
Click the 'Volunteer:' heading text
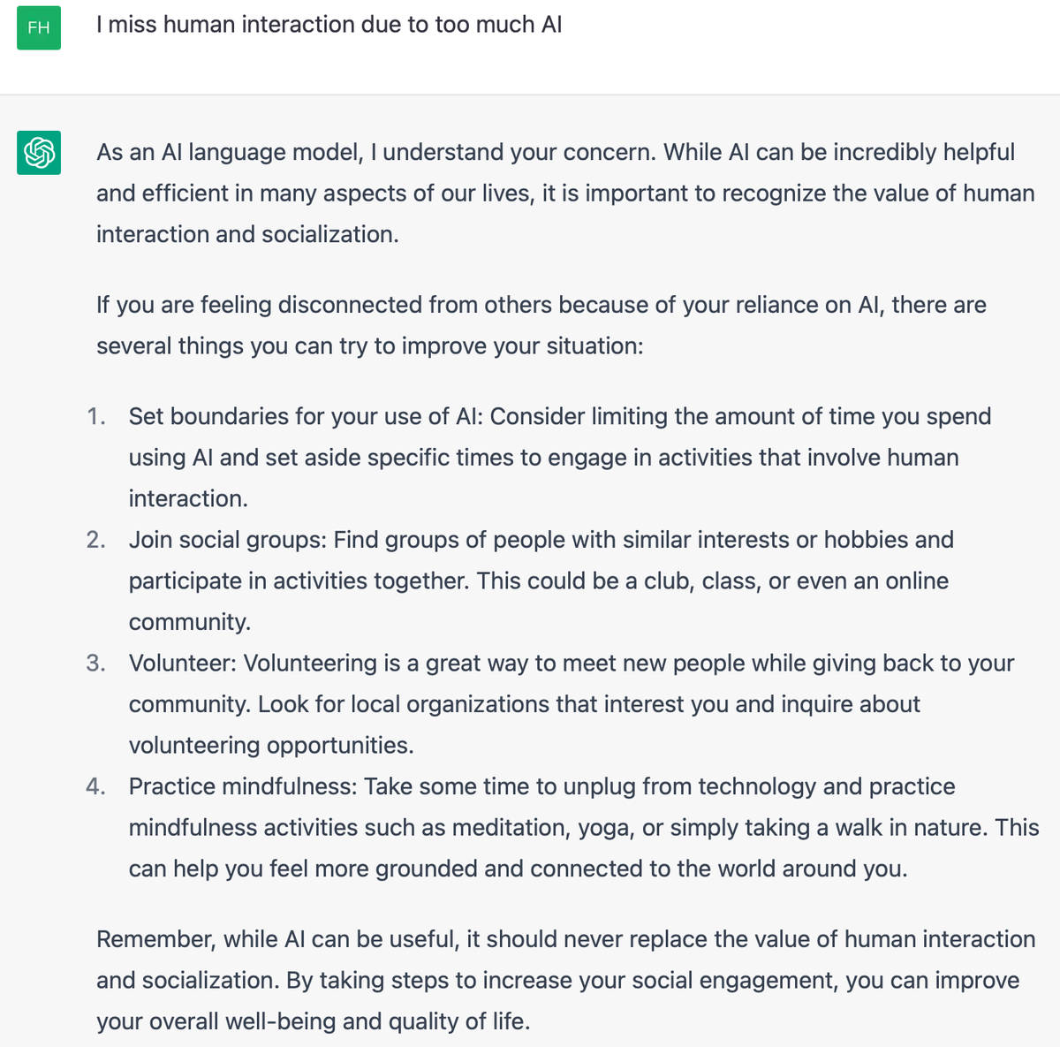(x=183, y=664)
